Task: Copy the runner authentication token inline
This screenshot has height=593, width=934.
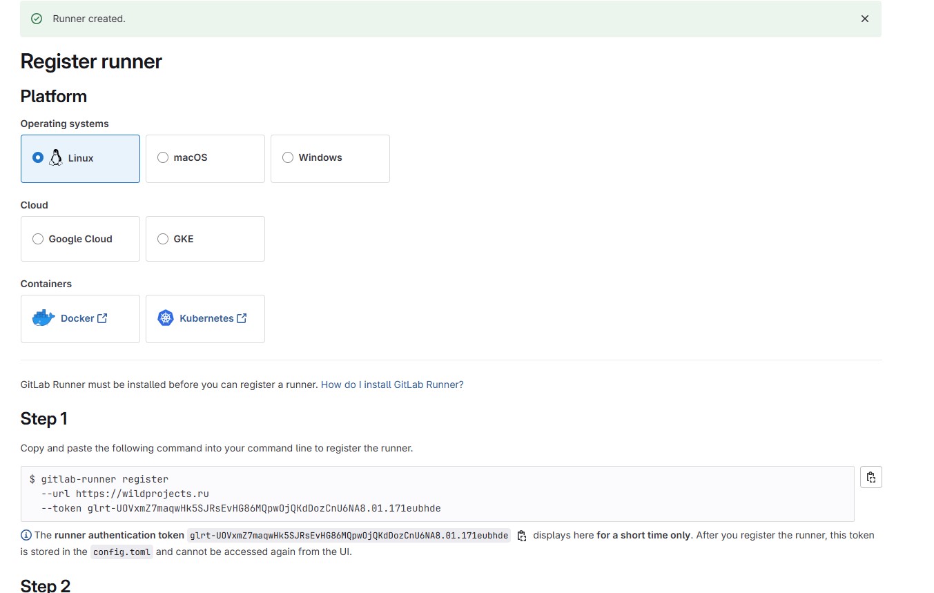Action: point(522,536)
